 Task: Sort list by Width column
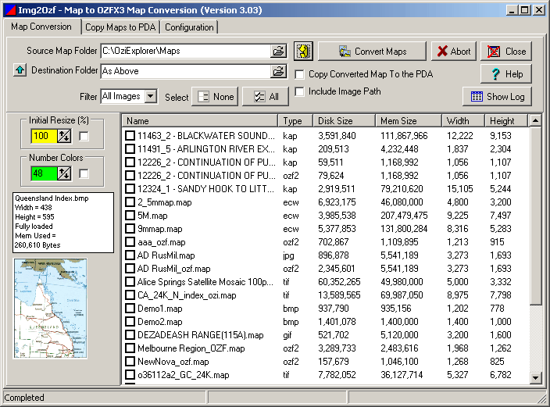tap(463, 121)
